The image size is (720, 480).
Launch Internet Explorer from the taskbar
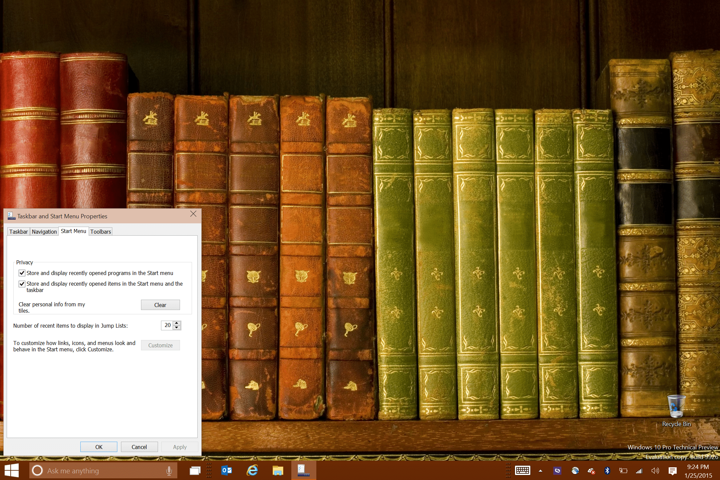252,470
